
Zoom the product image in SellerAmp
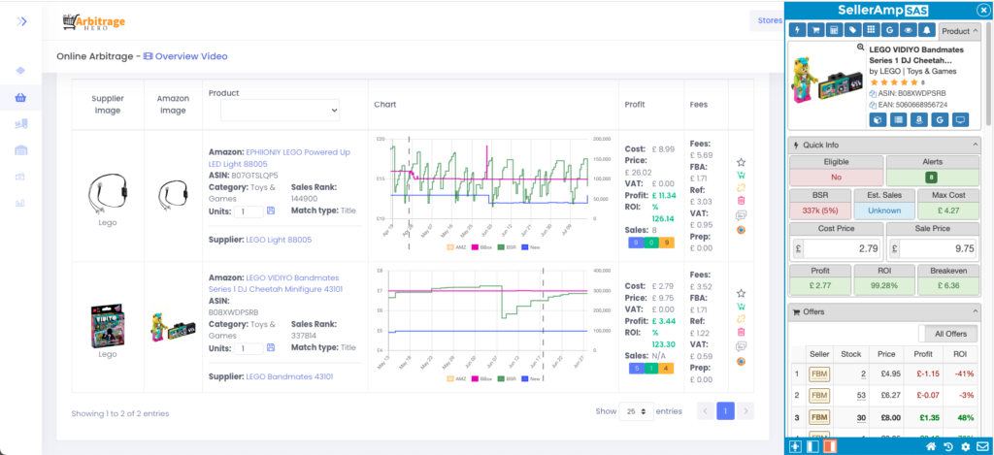(860, 47)
